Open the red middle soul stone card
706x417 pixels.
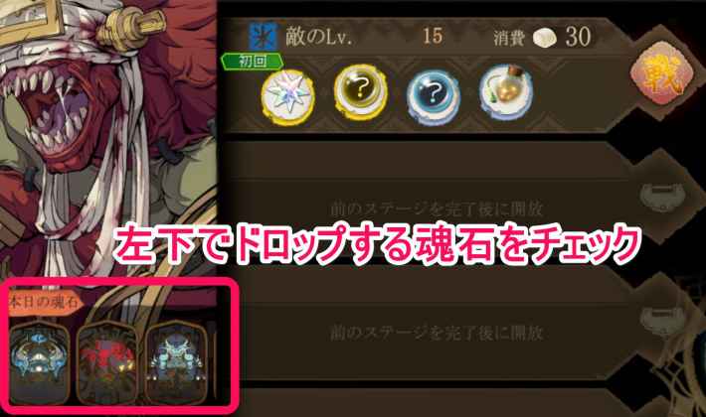click(107, 362)
